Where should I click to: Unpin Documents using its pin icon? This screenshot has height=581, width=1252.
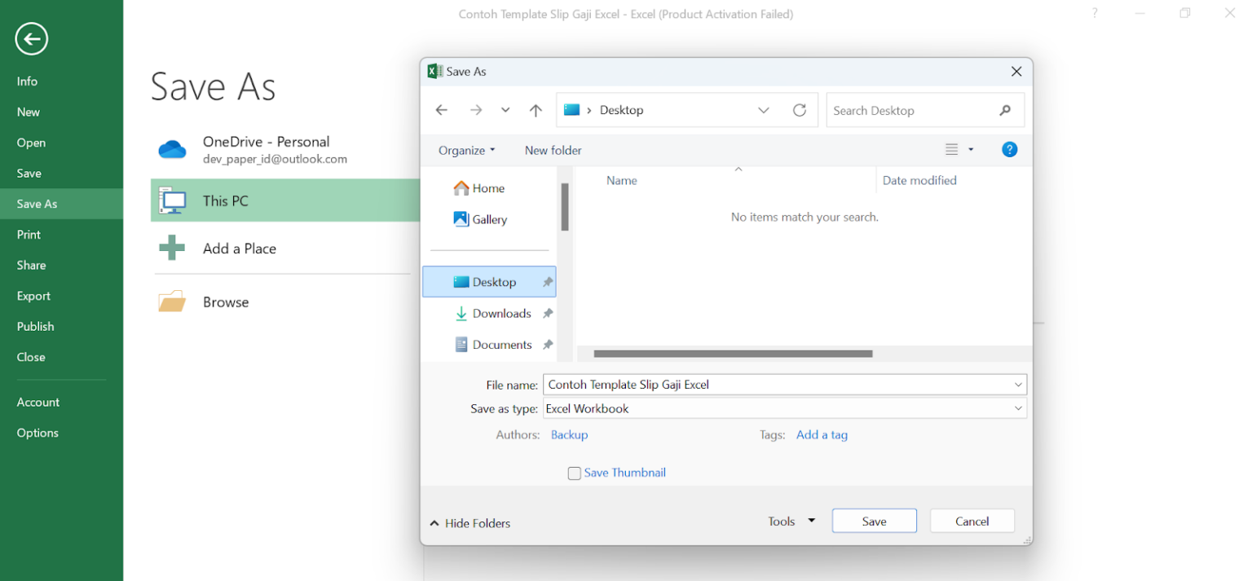click(x=548, y=344)
